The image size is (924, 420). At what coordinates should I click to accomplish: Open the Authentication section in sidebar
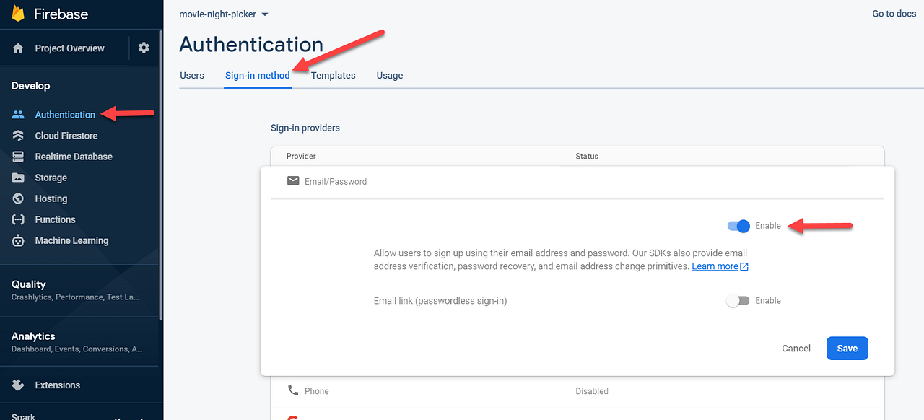click(x=65, y=114)
